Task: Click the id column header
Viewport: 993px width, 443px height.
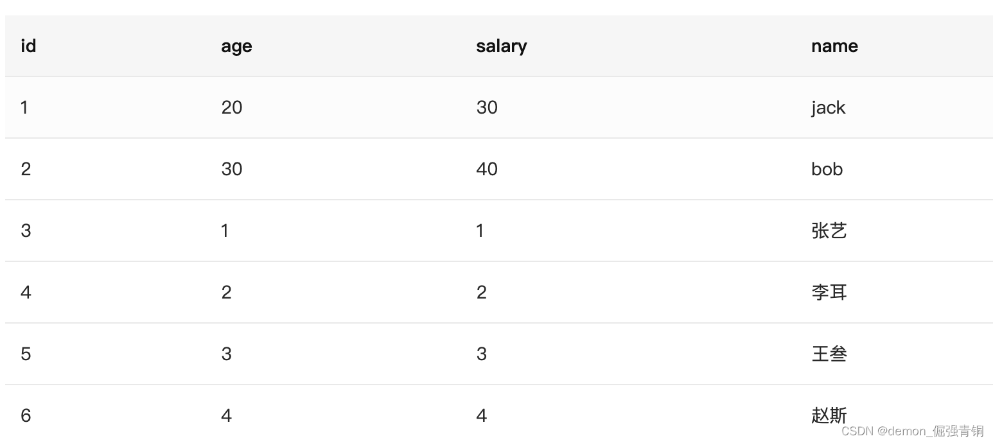Action: point(28,46)
